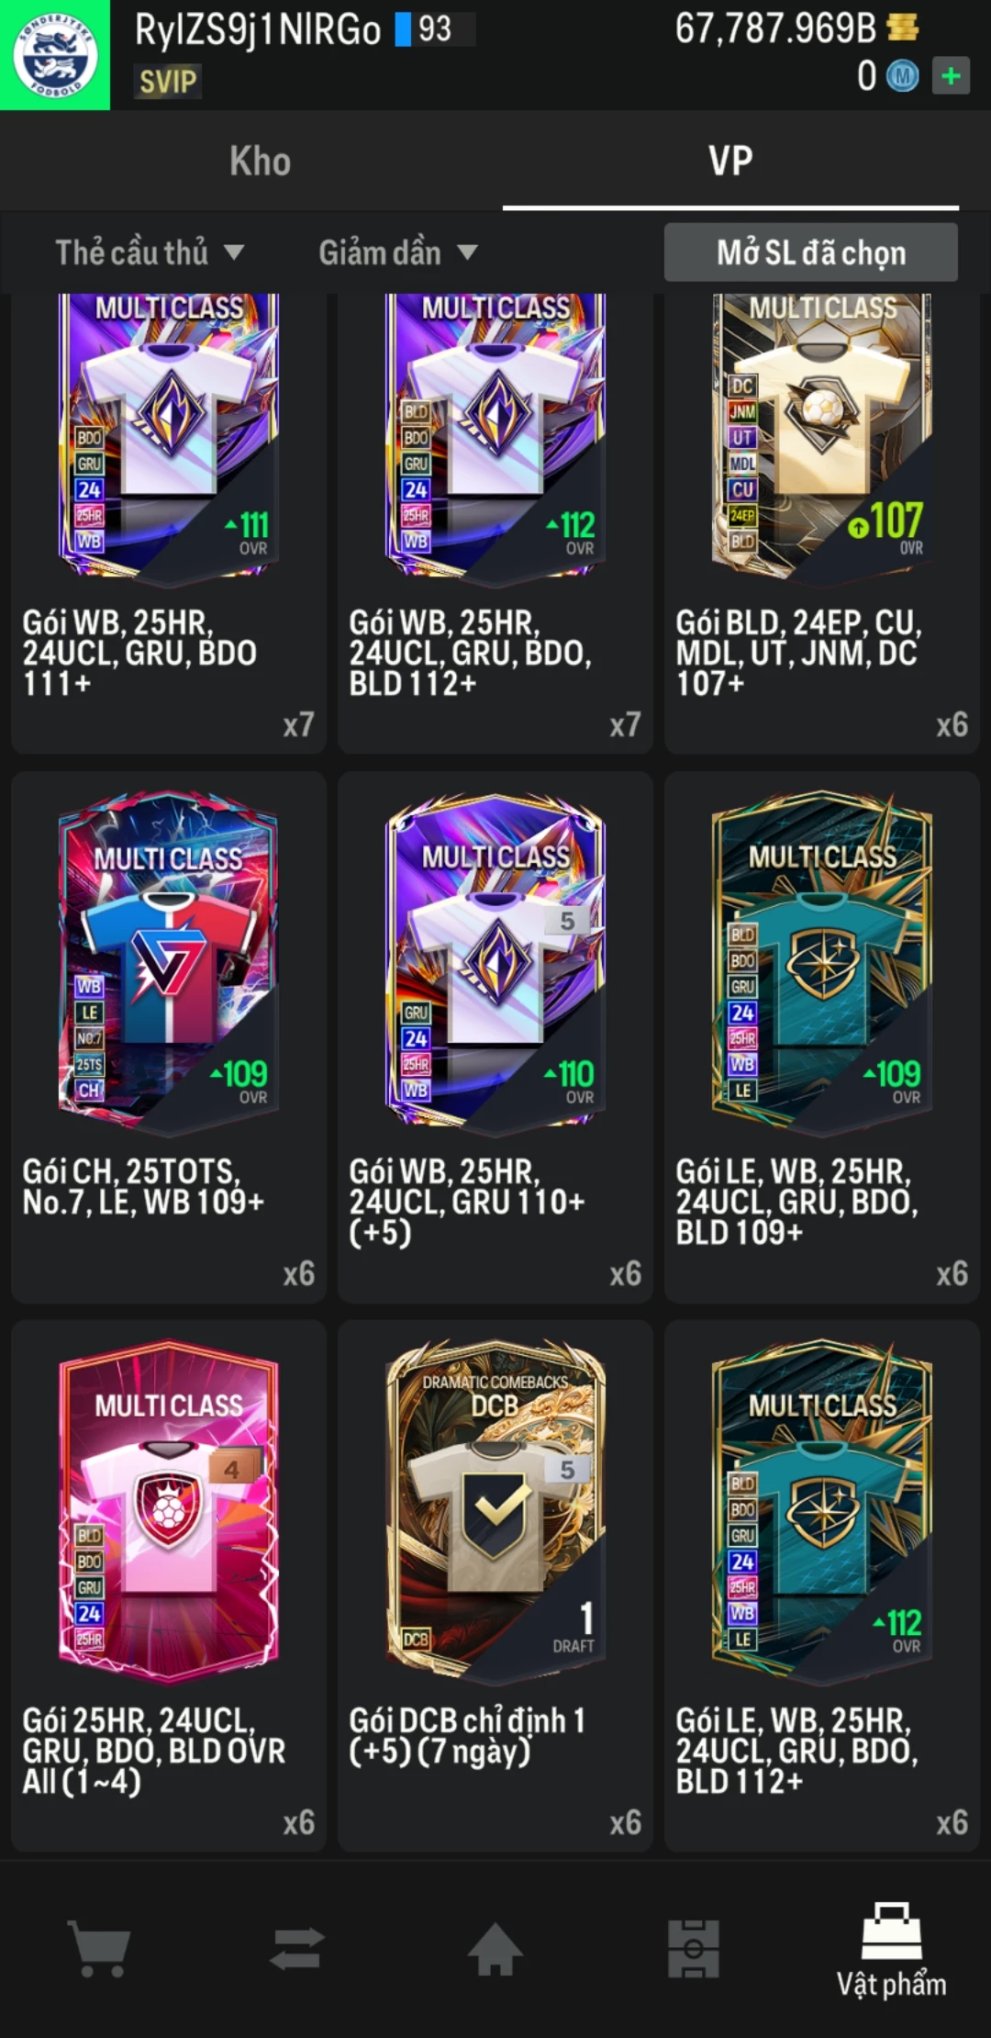Tap the SVIP badge
The image size is (991, 2038).
click(168, 82)
